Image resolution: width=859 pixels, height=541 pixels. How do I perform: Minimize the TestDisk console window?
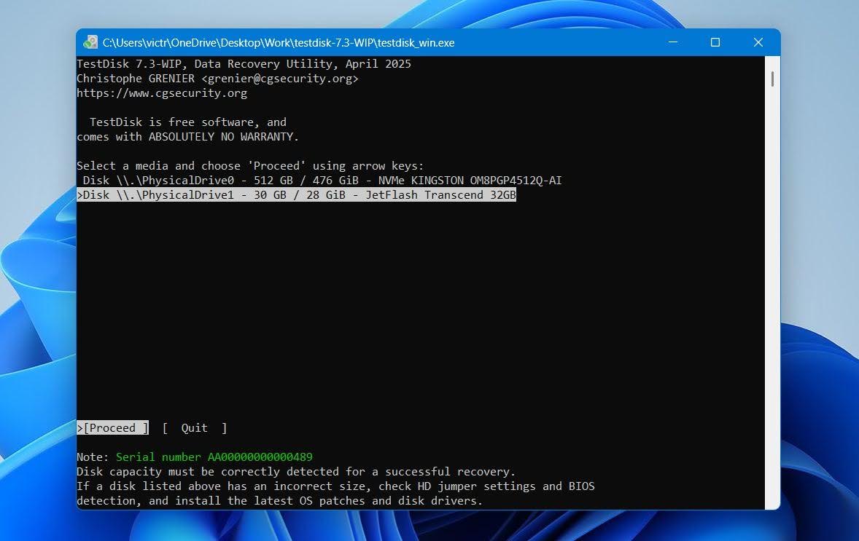point(673,42)
